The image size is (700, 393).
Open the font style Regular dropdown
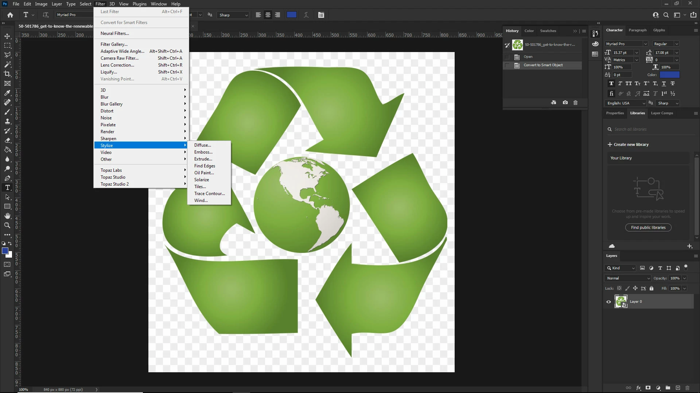[x=666, y=44]
